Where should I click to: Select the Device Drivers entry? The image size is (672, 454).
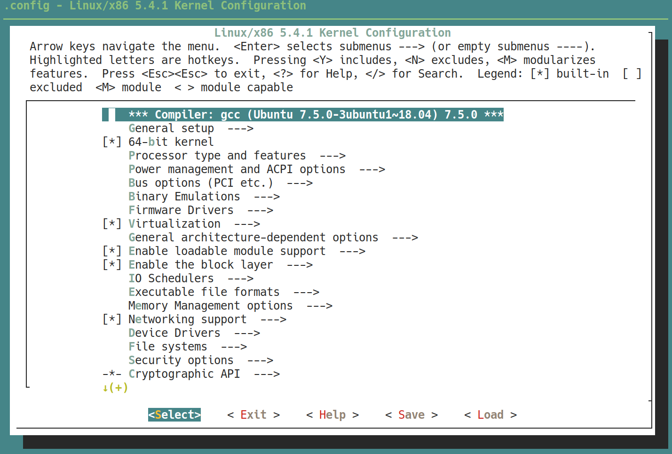[x=174, y=333]
